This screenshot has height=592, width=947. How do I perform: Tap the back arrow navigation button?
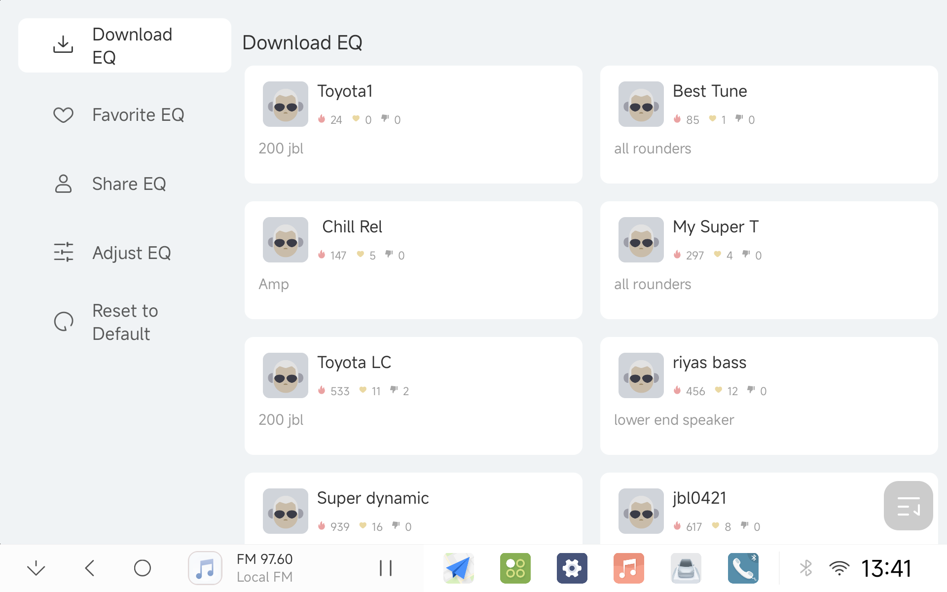click(x=90, y=568)
